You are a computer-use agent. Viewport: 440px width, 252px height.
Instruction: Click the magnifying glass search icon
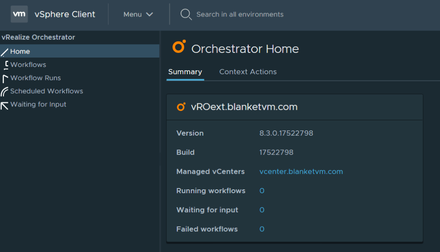185,14
